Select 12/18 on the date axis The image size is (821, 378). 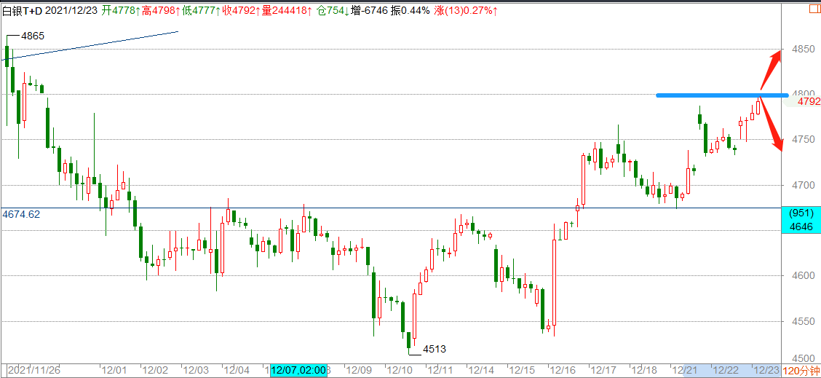[x=644, y=371]
